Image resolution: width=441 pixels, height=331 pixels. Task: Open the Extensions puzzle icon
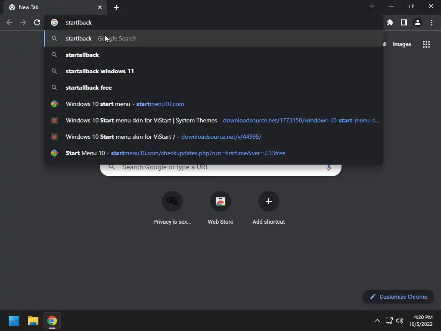(x=390, y=22)
